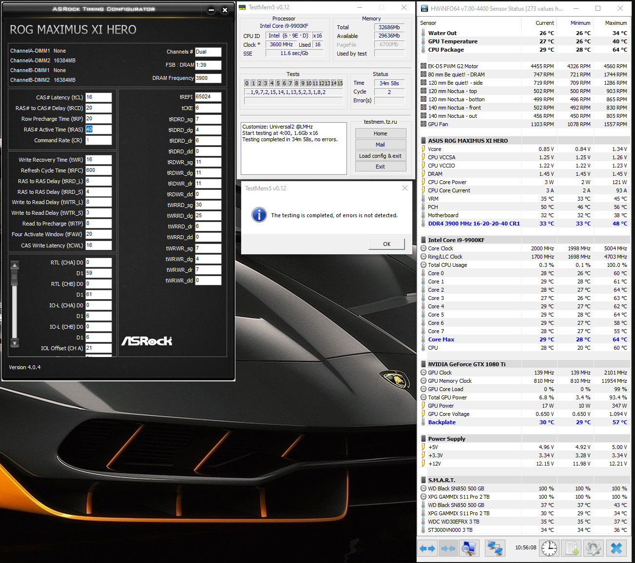Image resolution: width=635 pixels, height=563 pixels.
Task: Select the '120 mm Noctua - top' row
Action: tap(524, 91)
